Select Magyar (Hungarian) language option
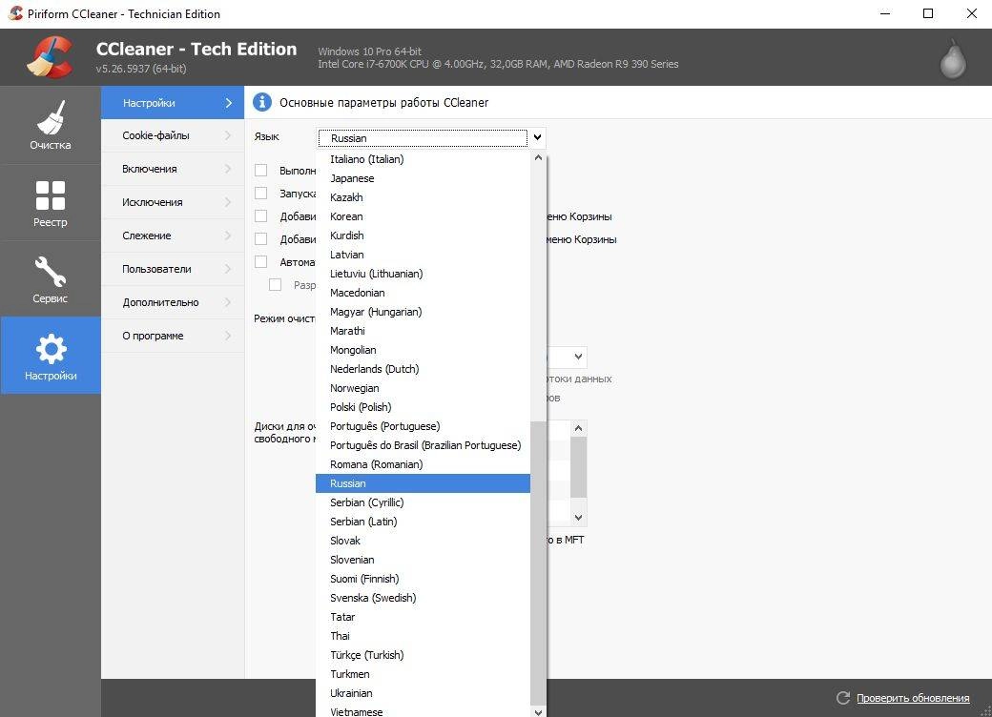The image size is (992, 717). (423, 312)
